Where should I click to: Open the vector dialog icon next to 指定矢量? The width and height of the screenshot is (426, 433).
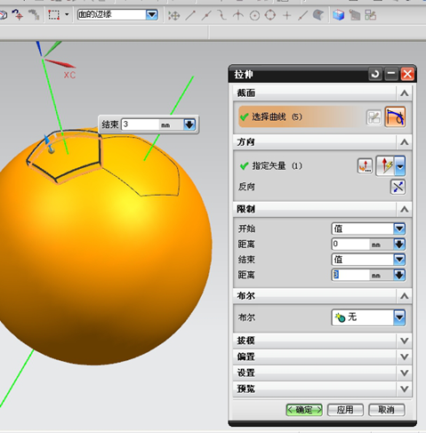365,166
